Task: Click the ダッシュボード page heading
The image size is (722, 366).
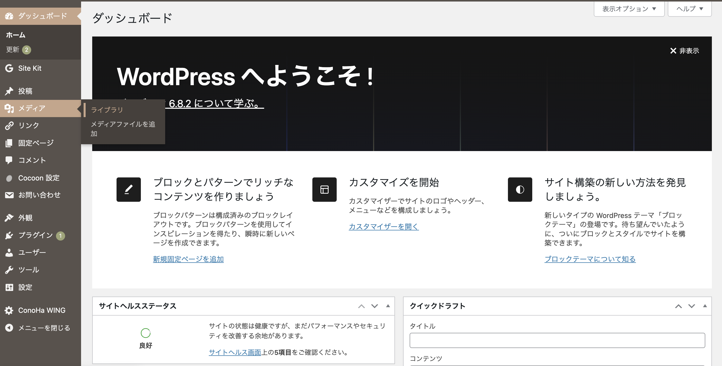Action: (x=132, y=18)
